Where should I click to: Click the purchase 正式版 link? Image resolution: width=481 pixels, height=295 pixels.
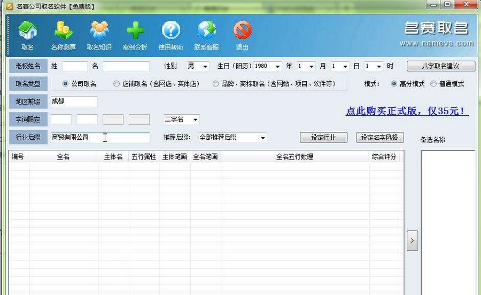(x=407, y=111)
